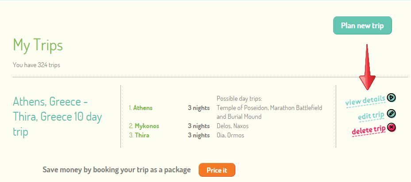
Task: Click the Oia, Ormos day trips text
Action: pos(230,135)
